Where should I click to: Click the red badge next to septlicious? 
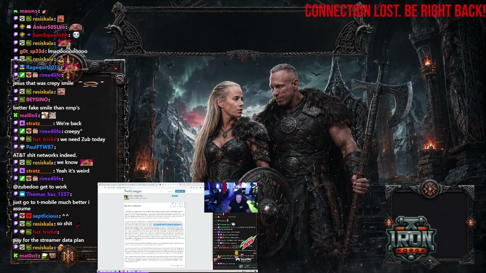[28, 216]
